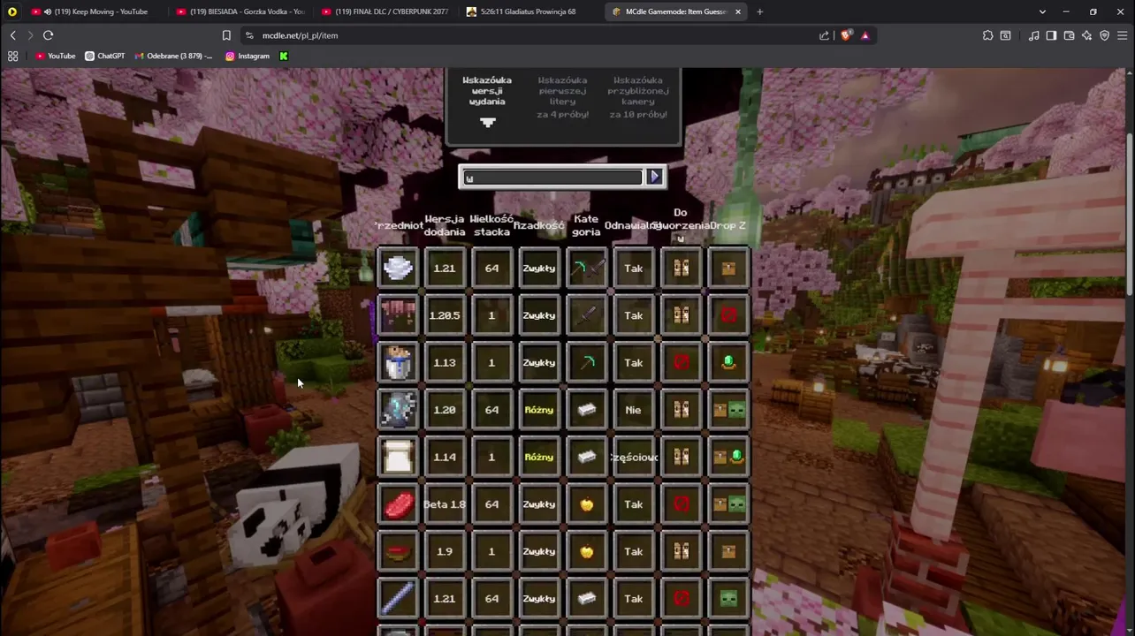The image size is (1135, 636).
Task: Click the crafting icon in the 1.14 row
Action: (x=681, y=457)
